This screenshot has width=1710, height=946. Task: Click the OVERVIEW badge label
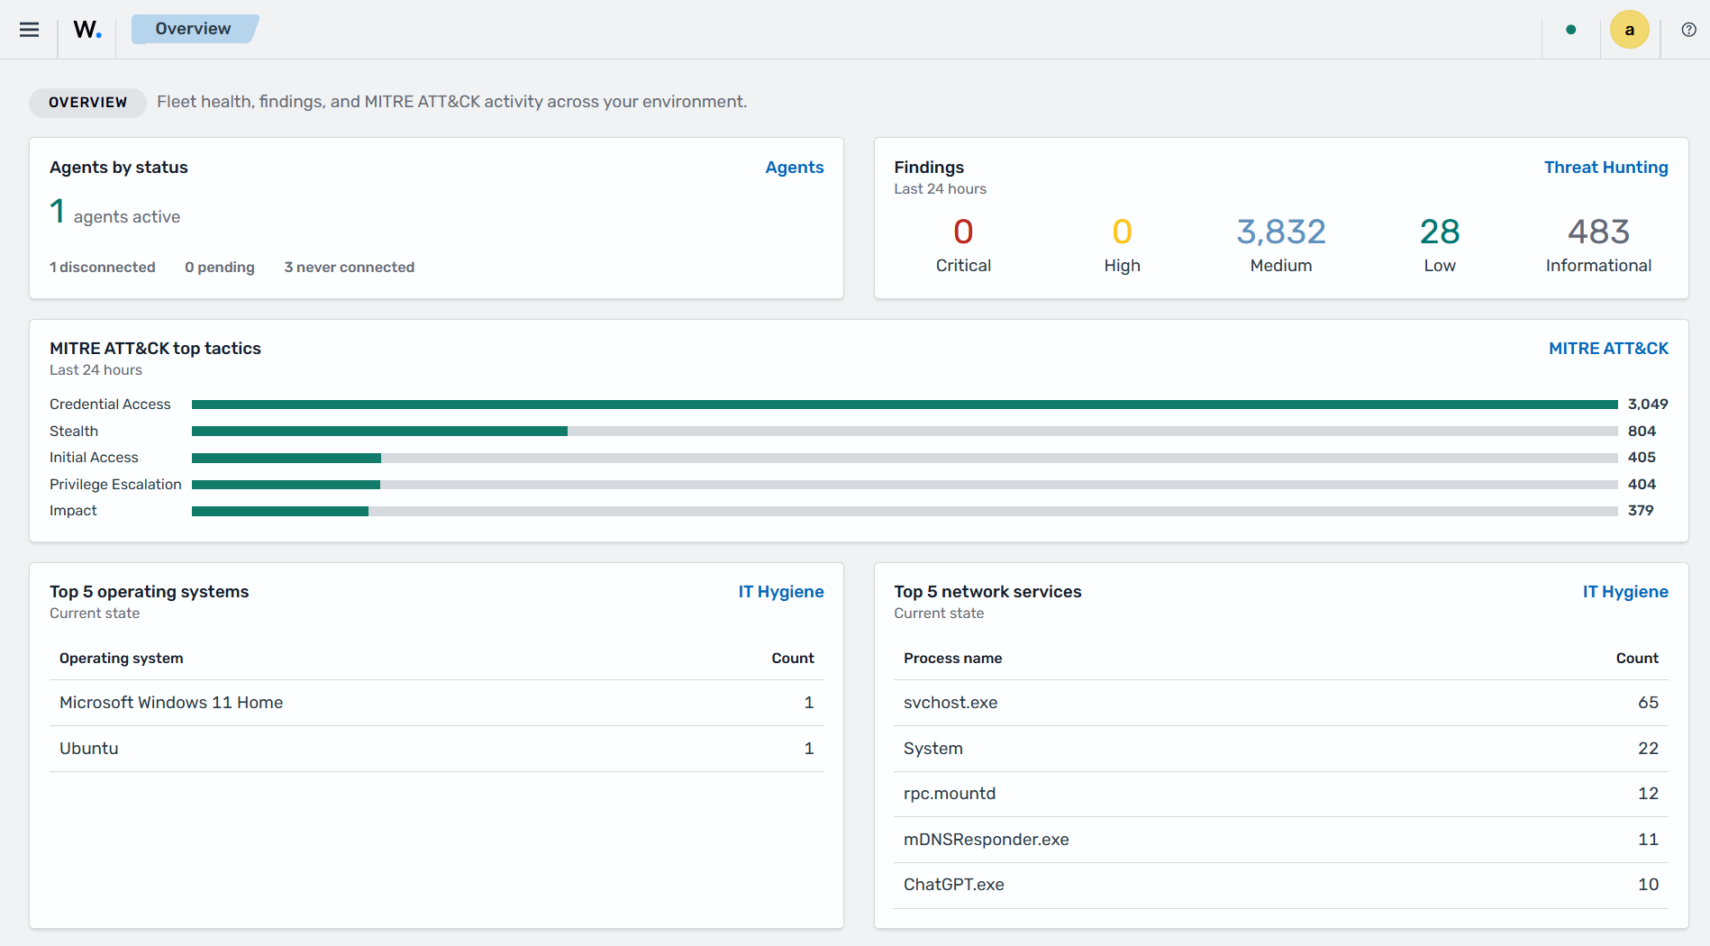click(87, 103)
